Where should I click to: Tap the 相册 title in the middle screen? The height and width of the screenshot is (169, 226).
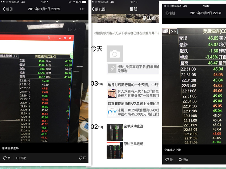pos(133,9)
